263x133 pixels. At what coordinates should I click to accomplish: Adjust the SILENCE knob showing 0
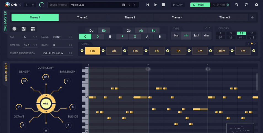click(x=73, y=107)
